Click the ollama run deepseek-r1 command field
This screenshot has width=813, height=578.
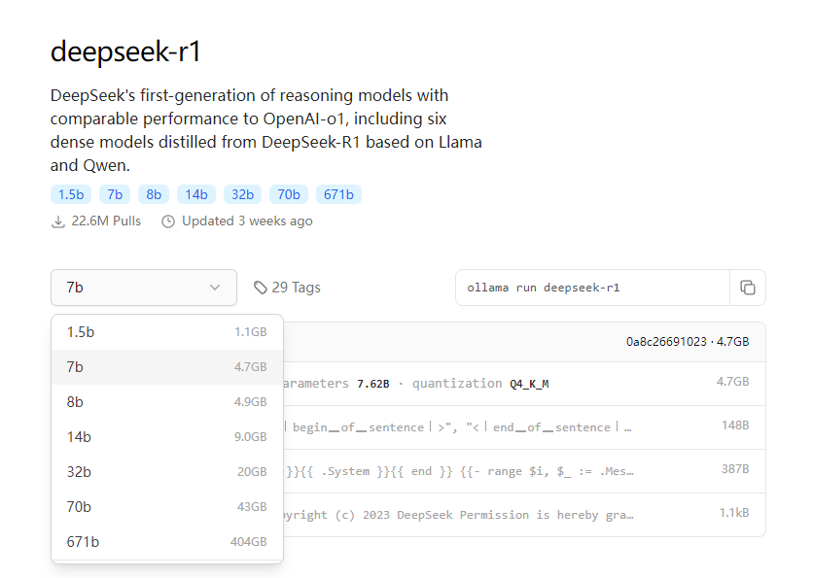[592, 288]
